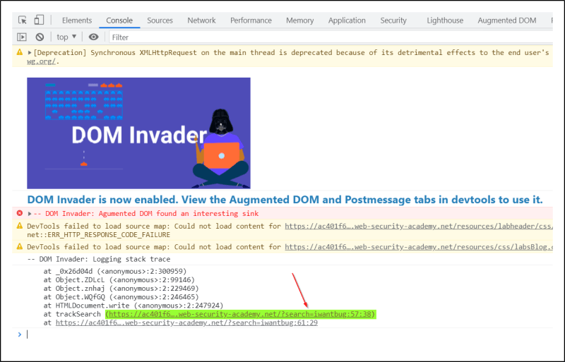The width and height of the screenshot is (565, 362).
Task: Select 'net::ERR_HTTP_RESPONSE_CODE_FAILURE' text
Action: (x=98, y=235)
